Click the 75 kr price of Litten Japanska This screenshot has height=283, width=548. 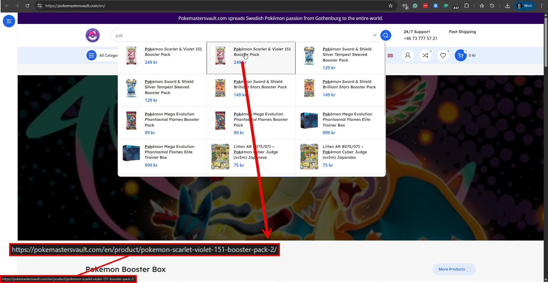click(328, 165)
